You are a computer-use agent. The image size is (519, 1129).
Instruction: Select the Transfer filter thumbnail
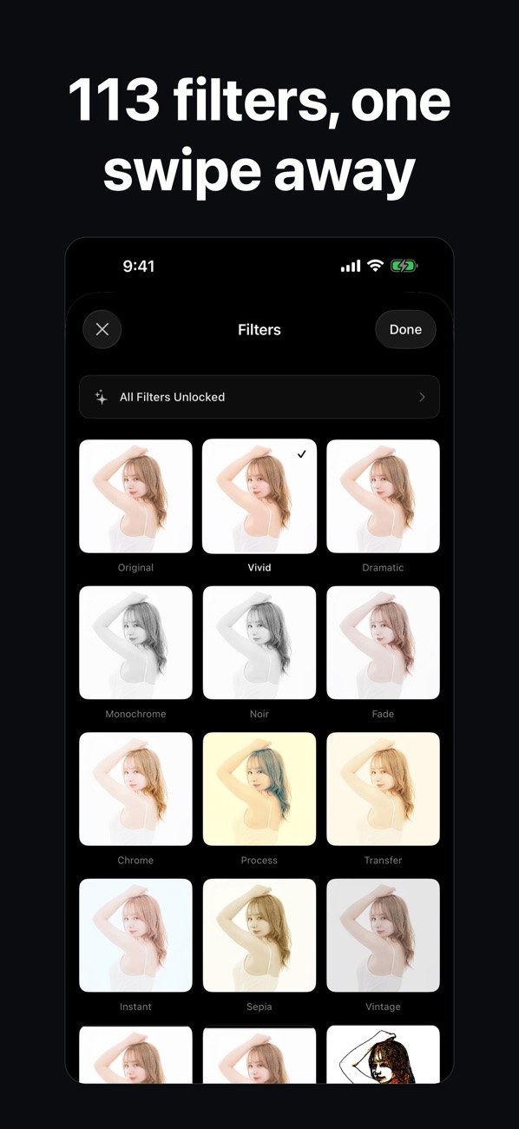(383, 789)
